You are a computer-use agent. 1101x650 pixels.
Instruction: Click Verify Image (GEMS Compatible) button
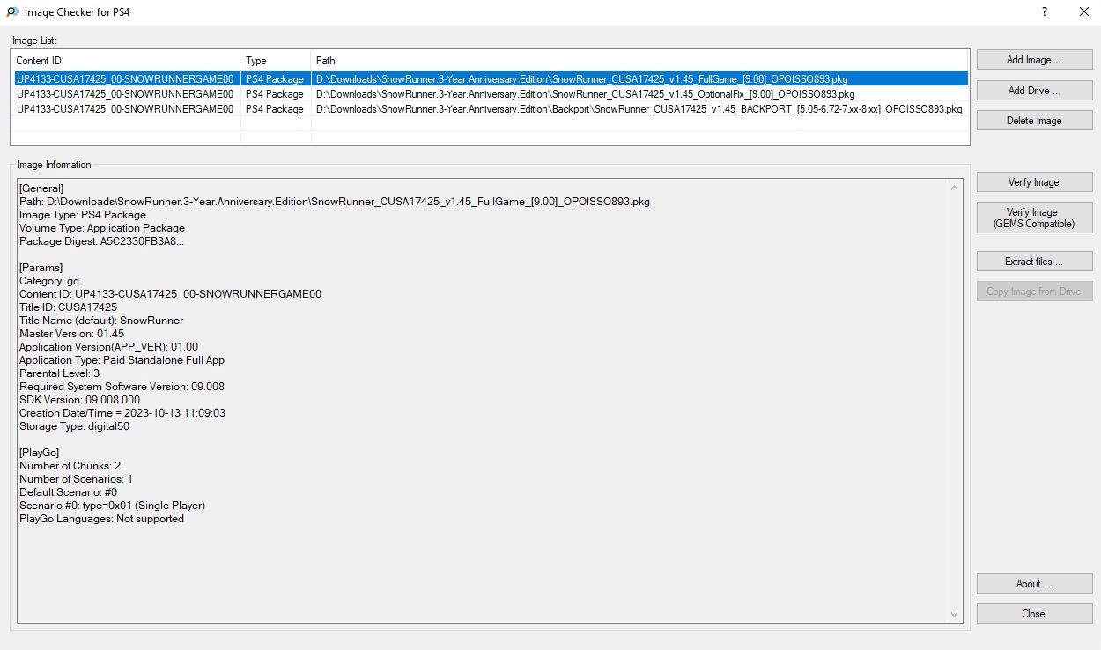click(x=1034, y=218)
